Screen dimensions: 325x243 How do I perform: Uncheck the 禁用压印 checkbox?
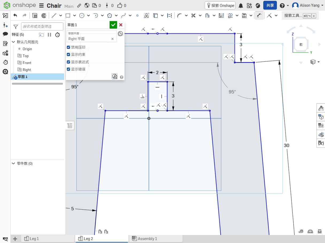pos(68,47)
